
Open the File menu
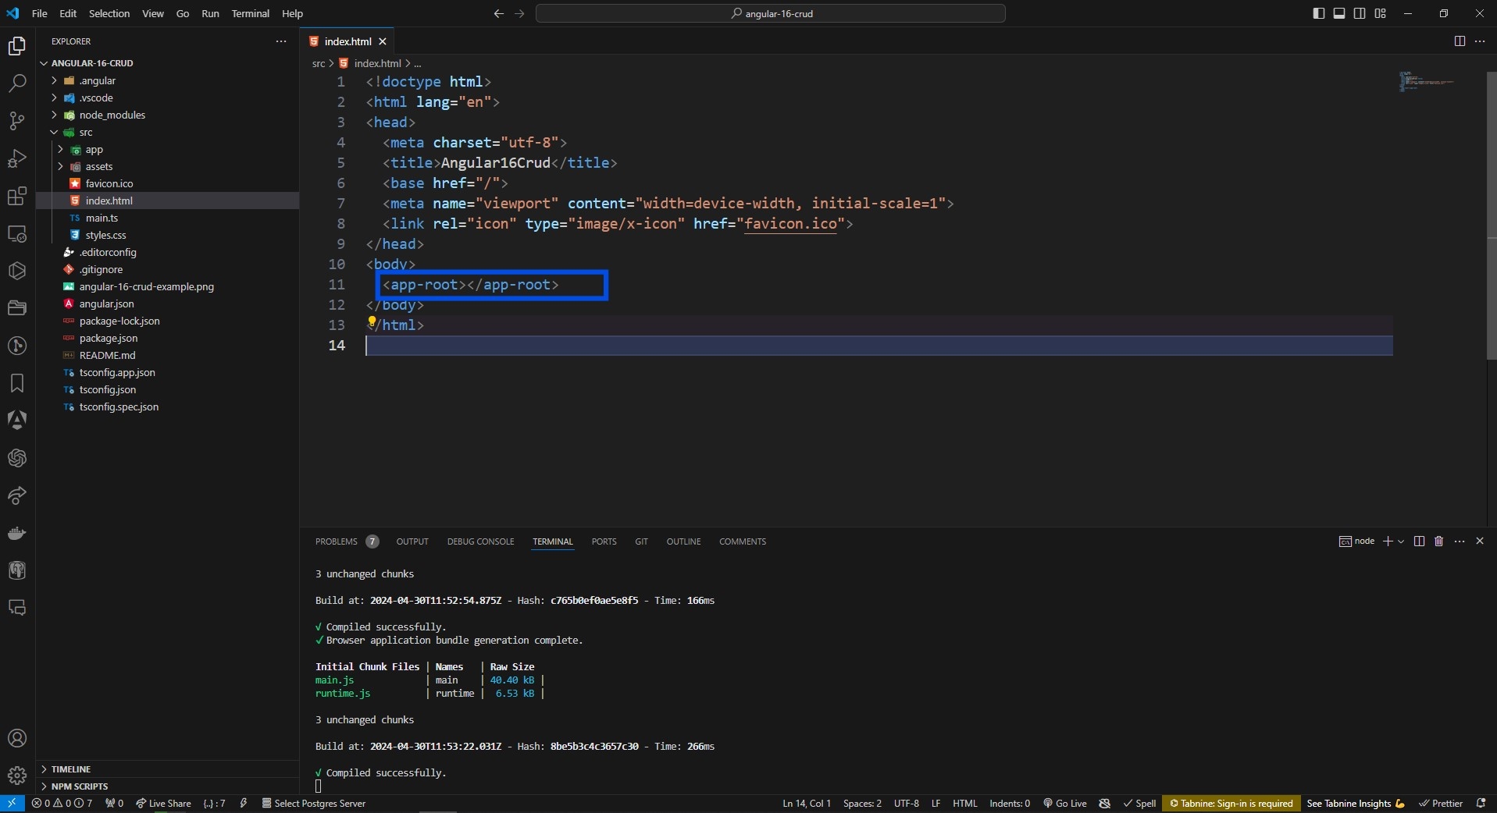point(39,13)
